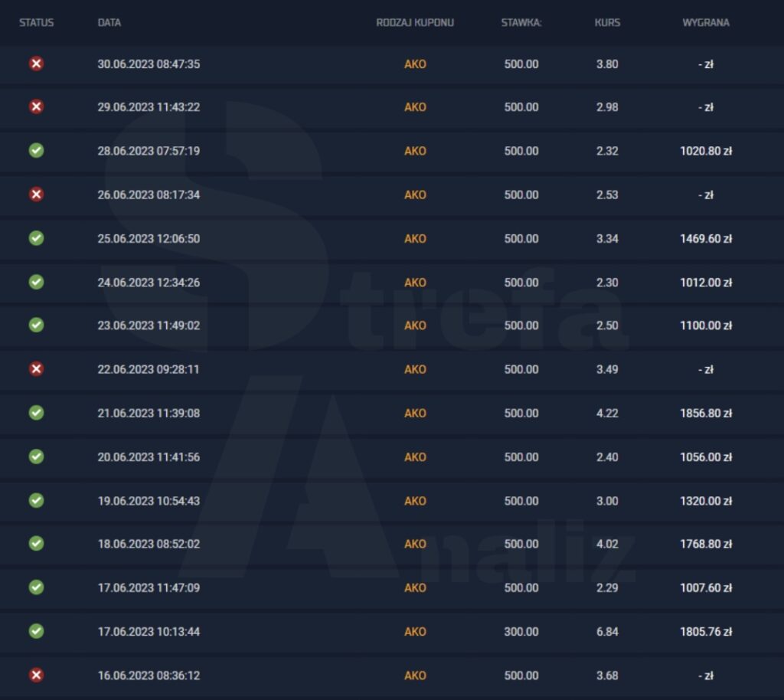784x700 pixels.
Task: Select date 29.06.2023 11:43:22
Action: [x=149, y=107]
